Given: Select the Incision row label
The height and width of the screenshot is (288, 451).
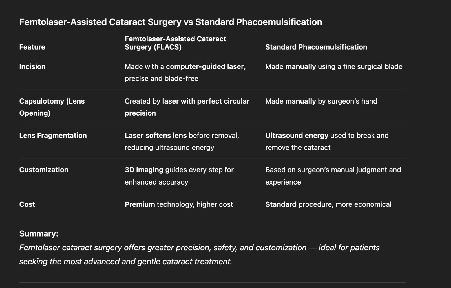Looking at the screenshot, I should (32, 66).
